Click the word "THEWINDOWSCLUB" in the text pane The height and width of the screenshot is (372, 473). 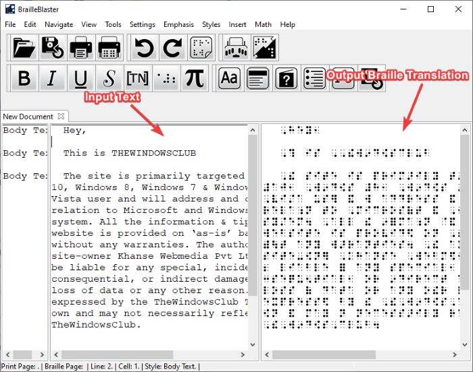click(154, 153)
